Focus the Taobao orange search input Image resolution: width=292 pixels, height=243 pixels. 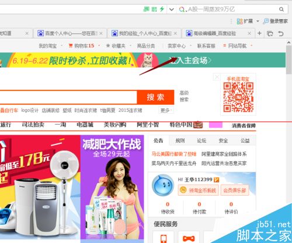pos(68,97)
